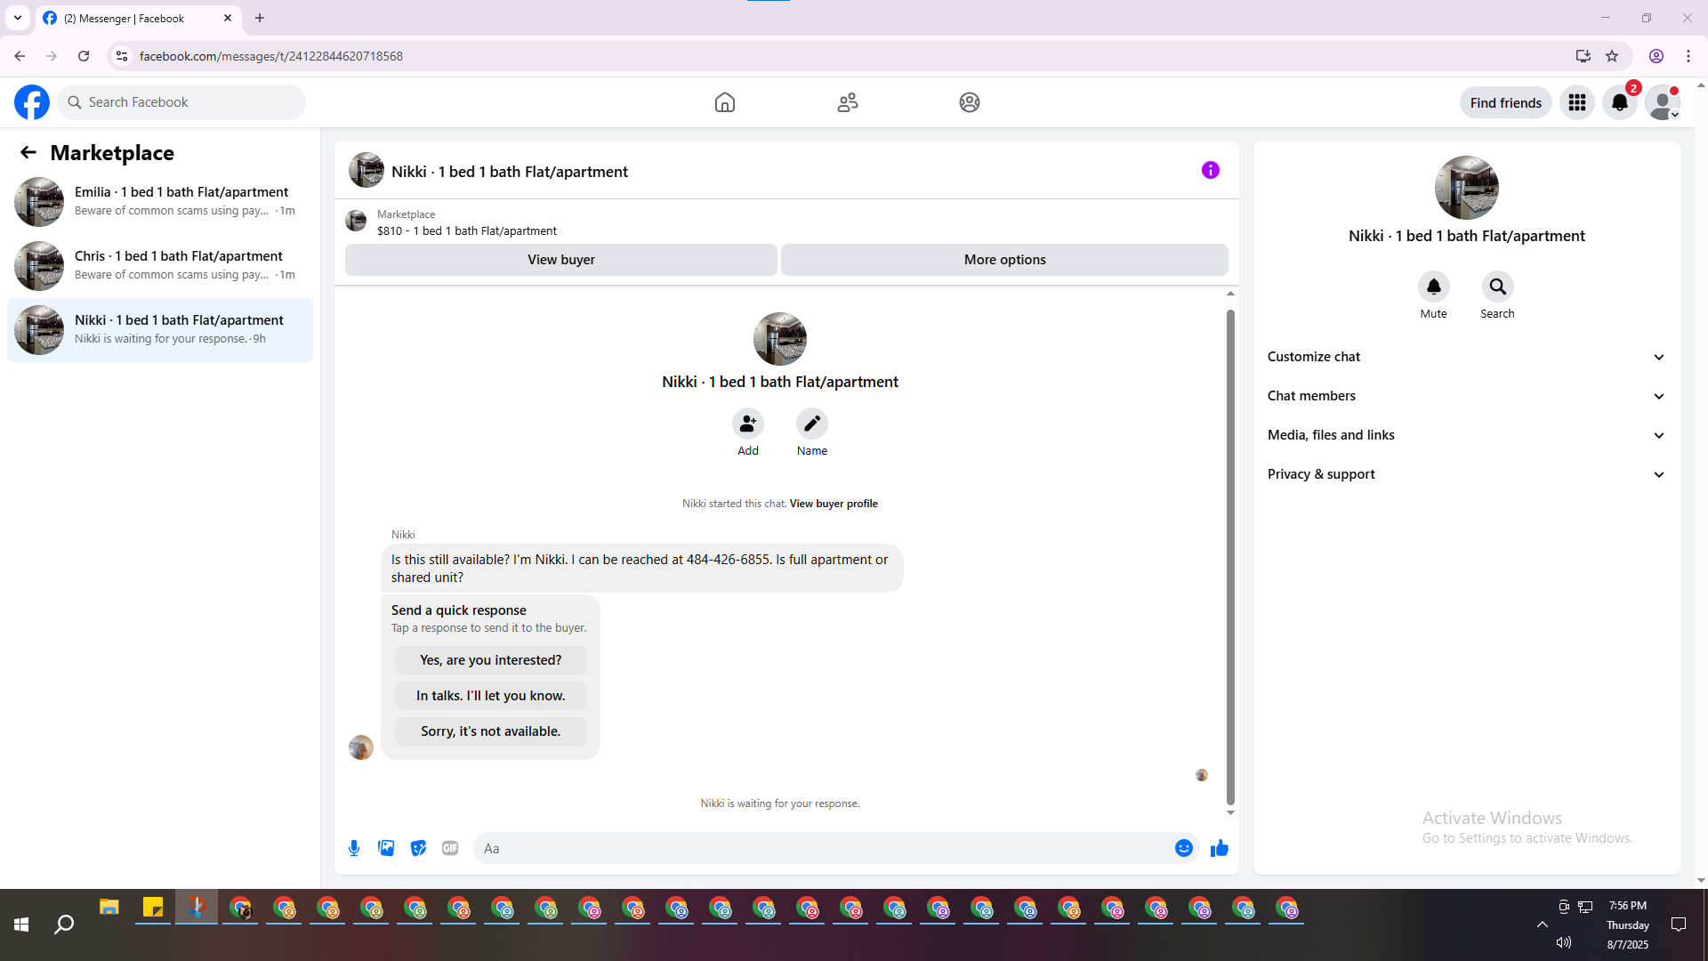Open the Chrome profile icon
Viewport: 1708px width, 961px height.
(x=1656, y=56)
